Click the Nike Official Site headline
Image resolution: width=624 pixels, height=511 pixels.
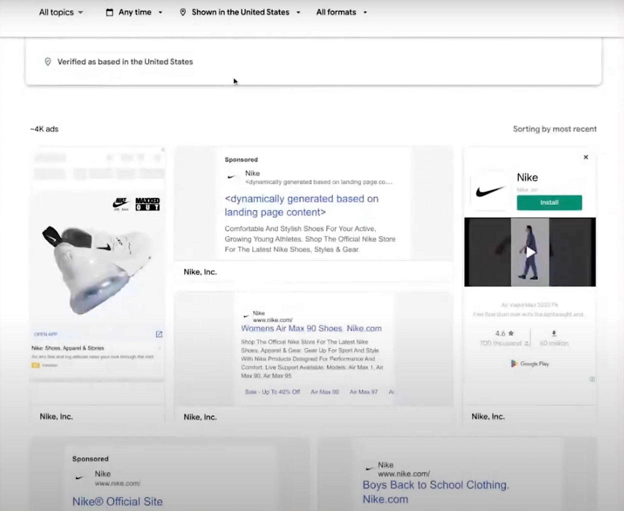tap(117, 501)
